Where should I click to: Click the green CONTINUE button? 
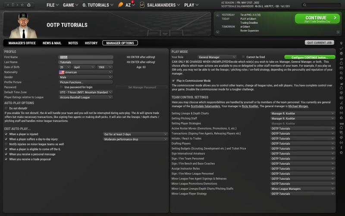(x=317, y=19)
